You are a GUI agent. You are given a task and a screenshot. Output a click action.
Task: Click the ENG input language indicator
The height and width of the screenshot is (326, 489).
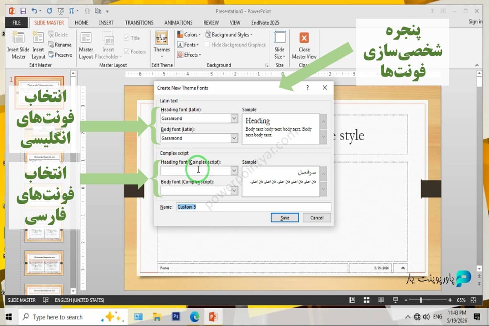pos(437,317)
